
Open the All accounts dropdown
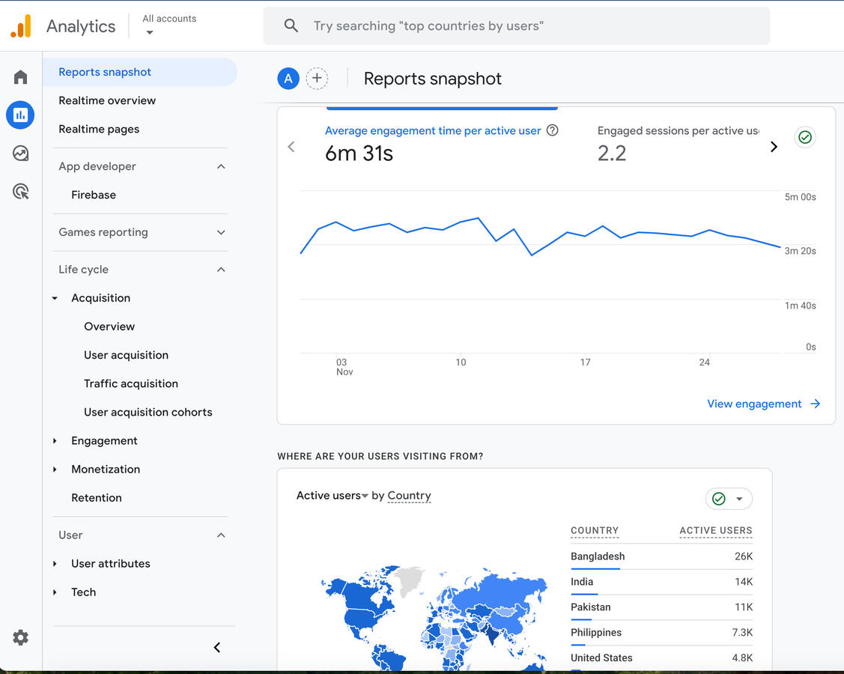(169, 23)
